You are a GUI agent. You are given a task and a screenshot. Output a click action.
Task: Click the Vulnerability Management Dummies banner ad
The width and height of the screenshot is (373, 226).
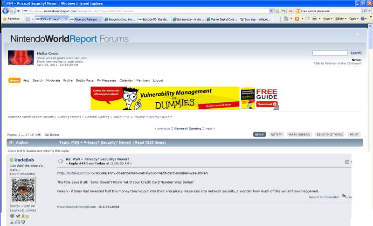click(165, 98)
